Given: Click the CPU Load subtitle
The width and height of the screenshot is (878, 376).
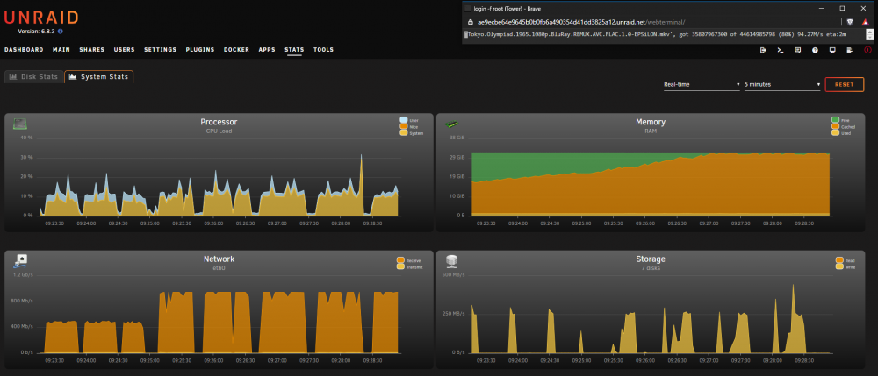Looking at the screenshot, I should tap(219, 131).
